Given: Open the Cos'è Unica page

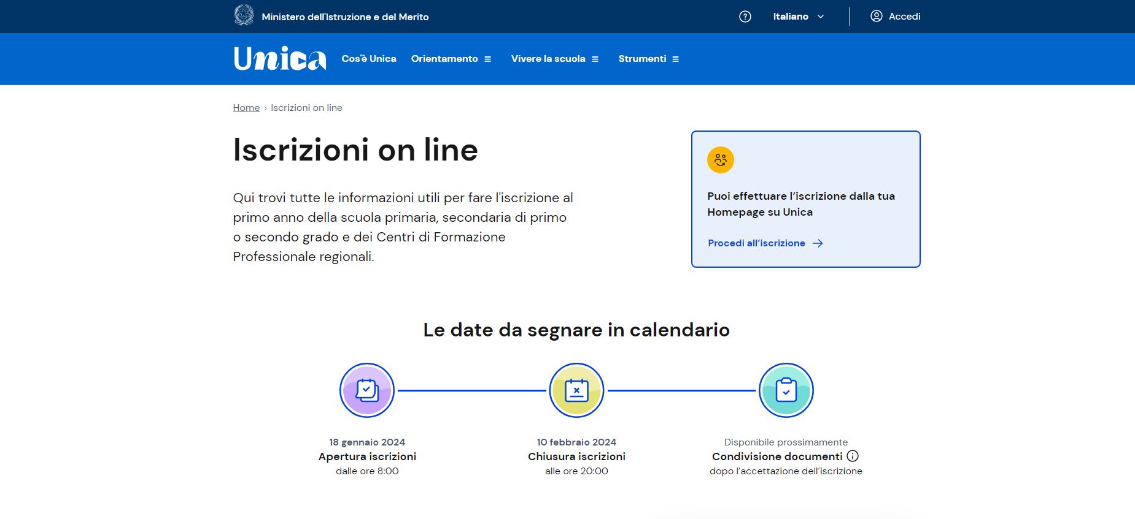Looking at the screenshot, I should coord(369,59).
